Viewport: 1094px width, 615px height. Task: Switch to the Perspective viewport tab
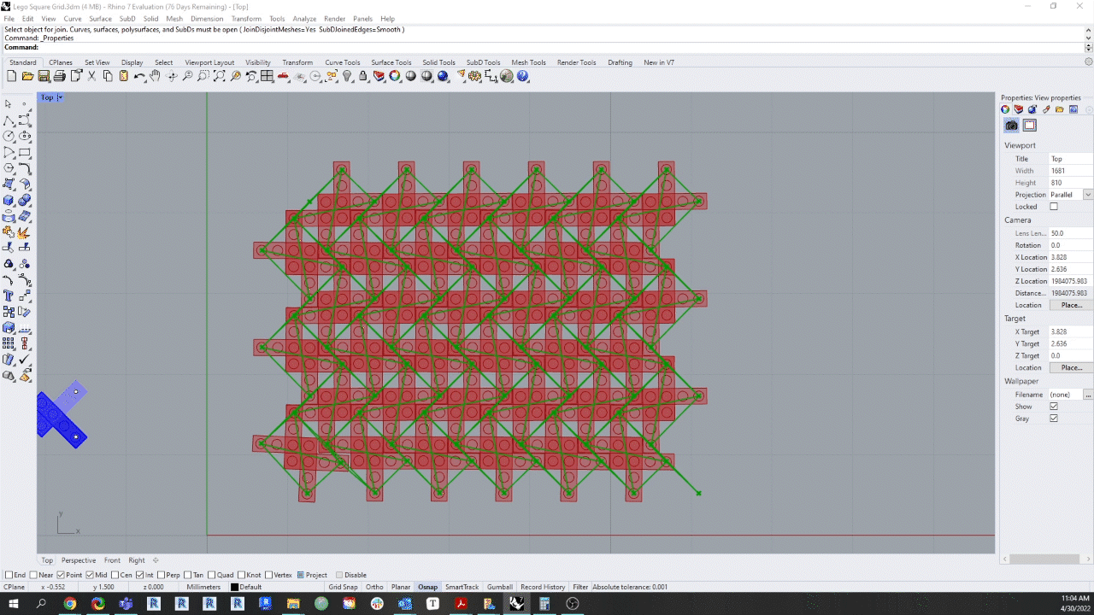[x=79, y=560]
